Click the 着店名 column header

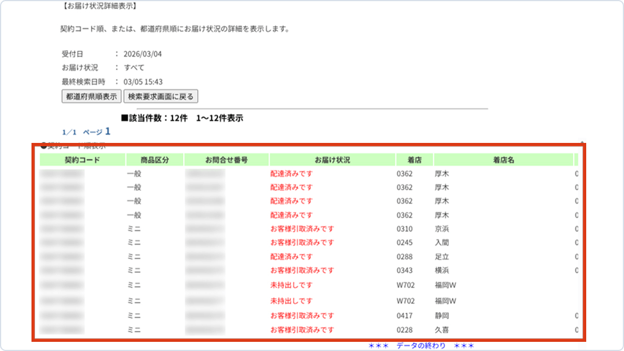tap(503, 160)
